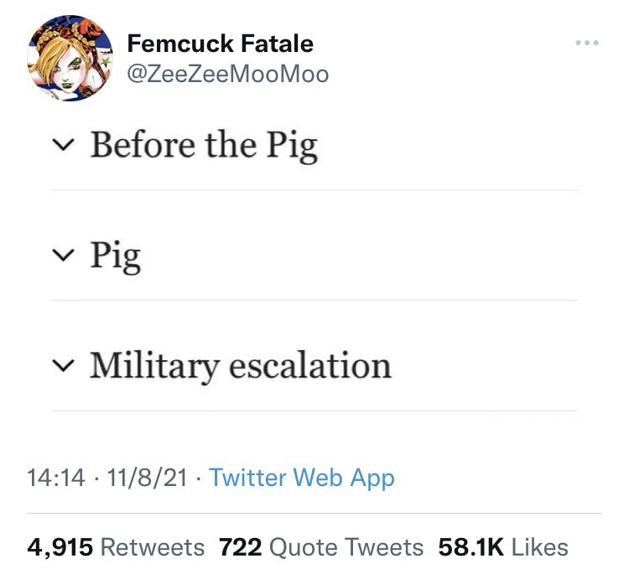Open the Likes label list
The width and height of the screenshot is (629, 574).
click(539, 547)
